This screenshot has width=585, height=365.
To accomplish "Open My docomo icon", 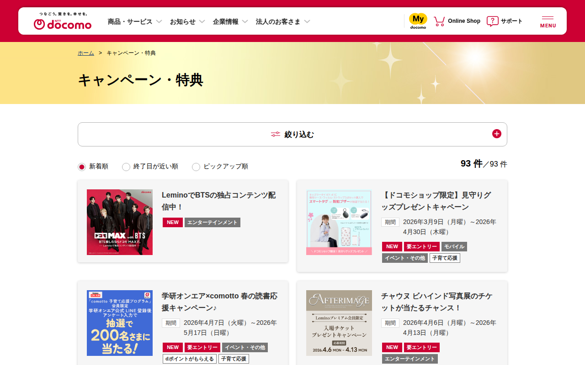I will pos(418,21).
